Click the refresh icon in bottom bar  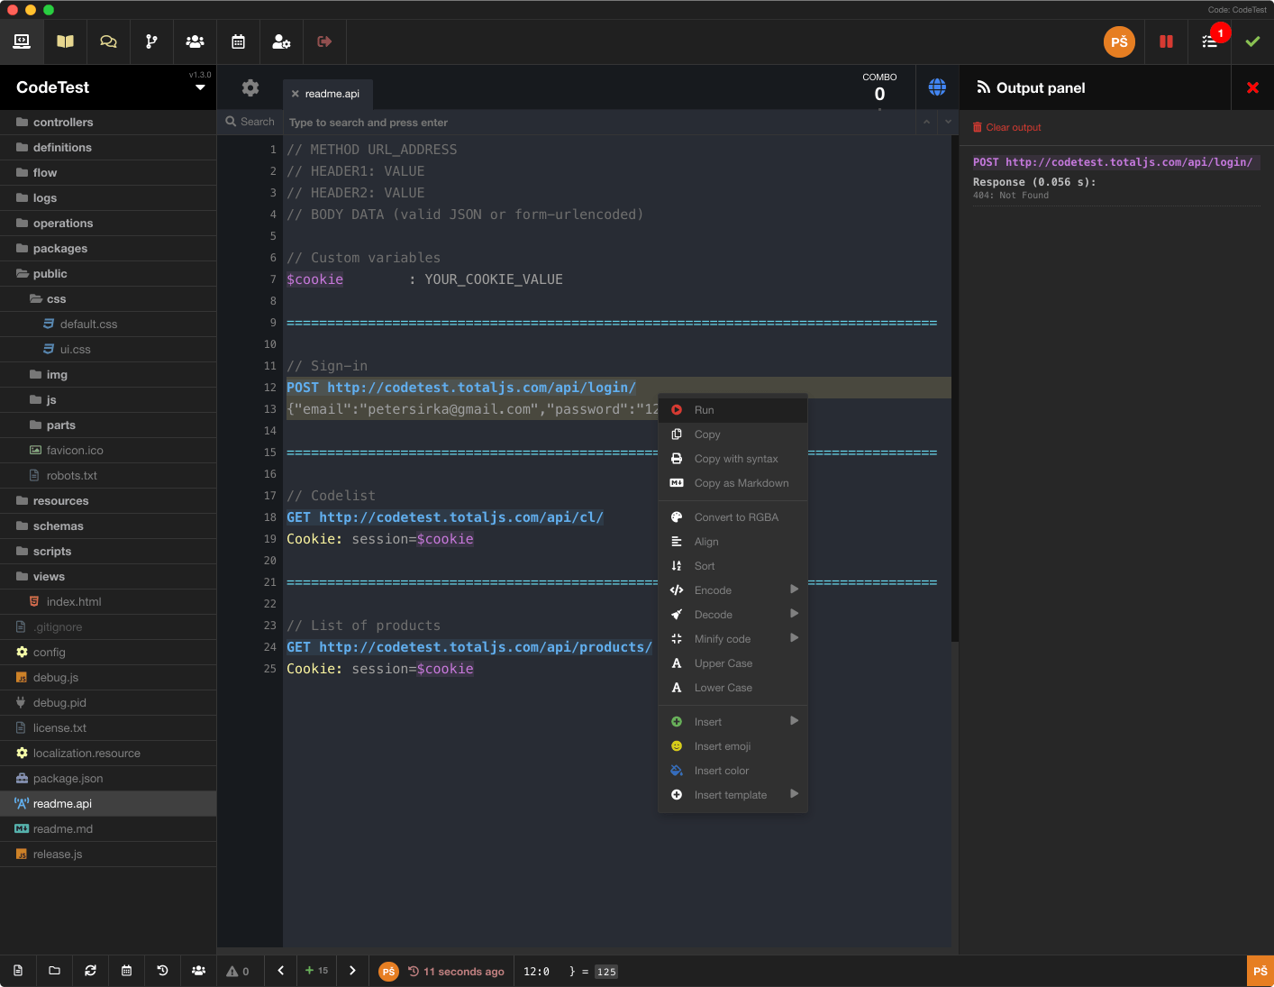point(90,971)
